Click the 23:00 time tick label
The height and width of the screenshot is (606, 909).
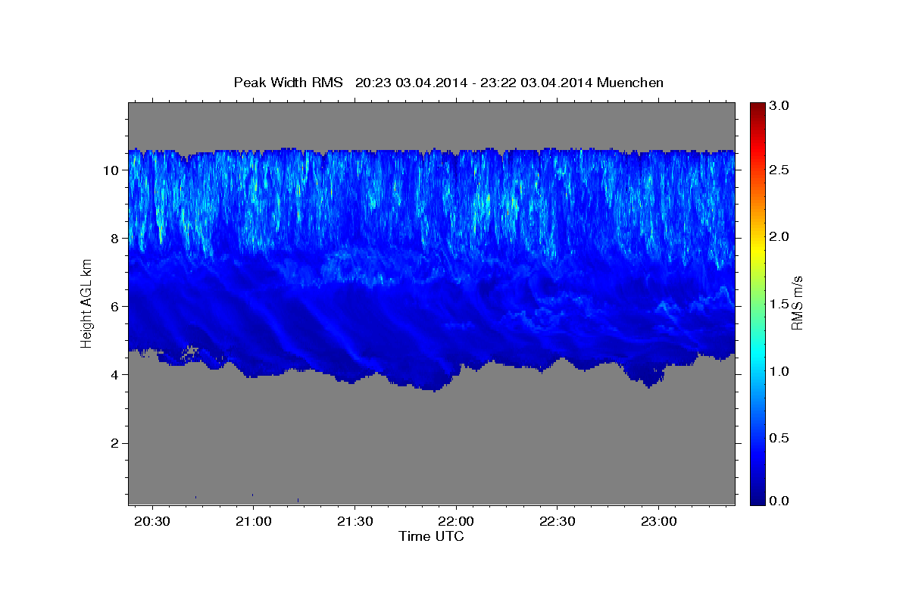point(658,523)
